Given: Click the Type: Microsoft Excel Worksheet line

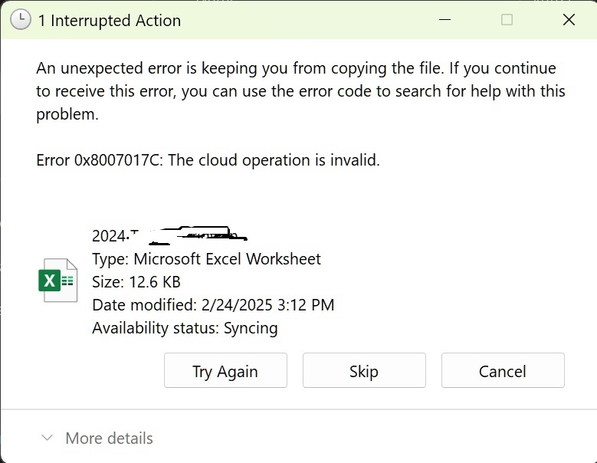Looking at the screenshot, I should tap(206, 259).
